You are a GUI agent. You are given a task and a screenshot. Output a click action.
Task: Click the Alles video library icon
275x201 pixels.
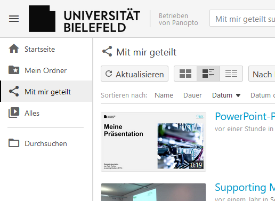14,112
